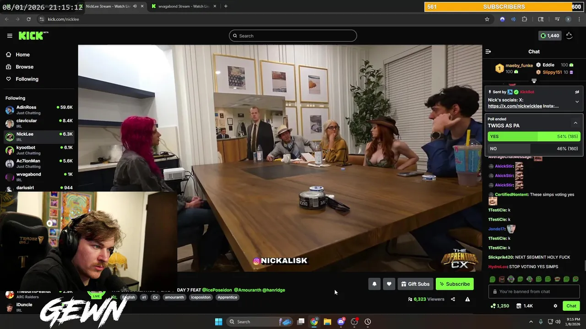586x329 pixels.
Task: Switch to wvagabond Stream browser tab
Action: pos(183,6)
